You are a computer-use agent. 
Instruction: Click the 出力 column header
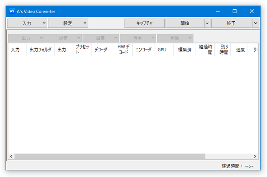tap(64, 50)
